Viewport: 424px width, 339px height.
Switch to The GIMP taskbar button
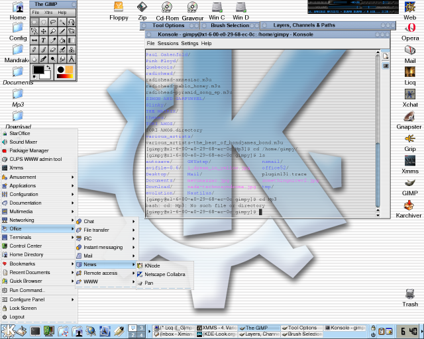coord(258,328)
